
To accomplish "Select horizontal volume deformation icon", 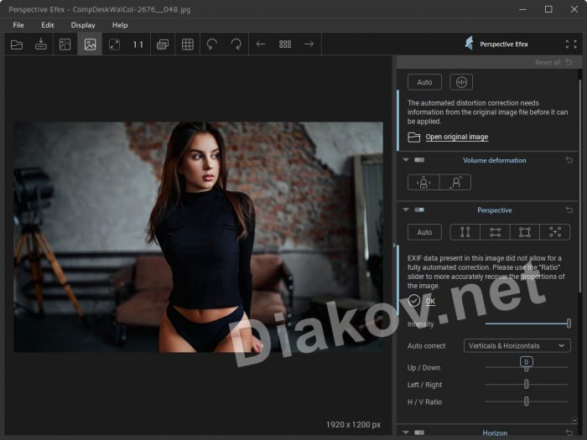I will coord(423,183).
